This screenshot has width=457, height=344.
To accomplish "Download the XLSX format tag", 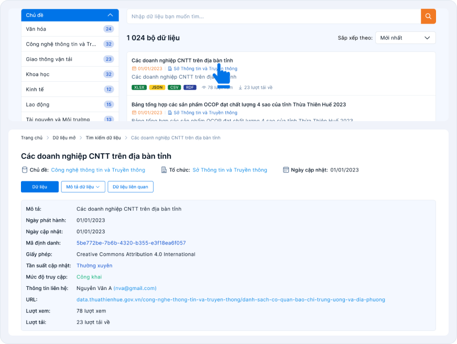I will point(139,88).
